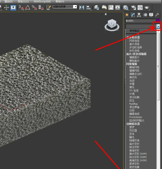
Task: Choose 变形器 modifier from the list
Action: point(133,131)
